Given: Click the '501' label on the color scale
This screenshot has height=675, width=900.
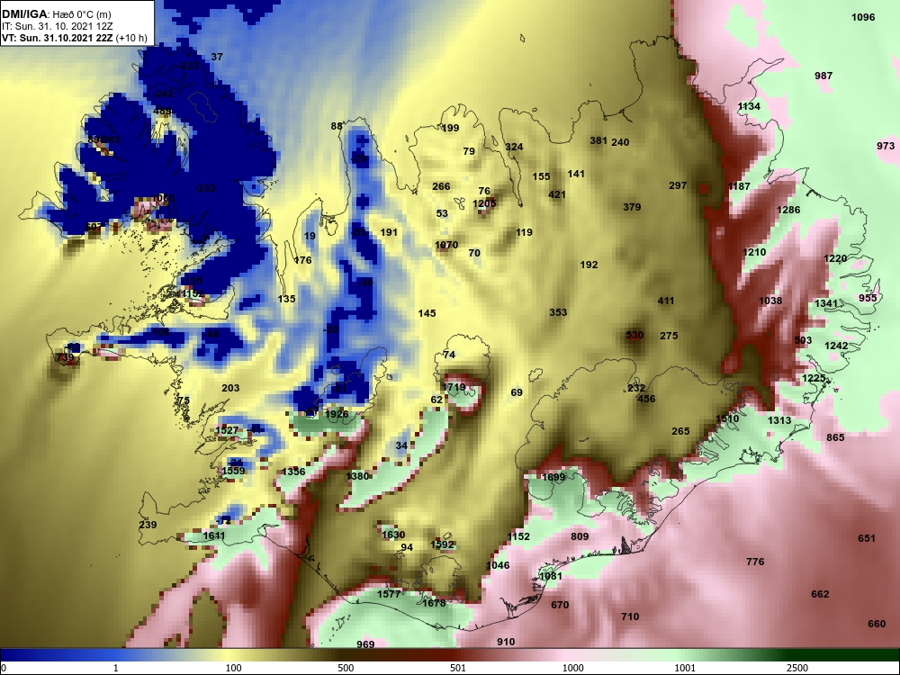Looking at the screenshot, I should (457, 668).
